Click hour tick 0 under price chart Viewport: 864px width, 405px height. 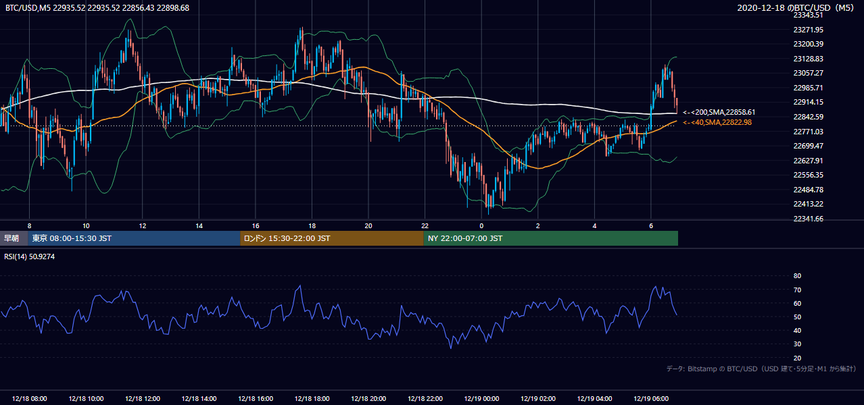[481, 225]
